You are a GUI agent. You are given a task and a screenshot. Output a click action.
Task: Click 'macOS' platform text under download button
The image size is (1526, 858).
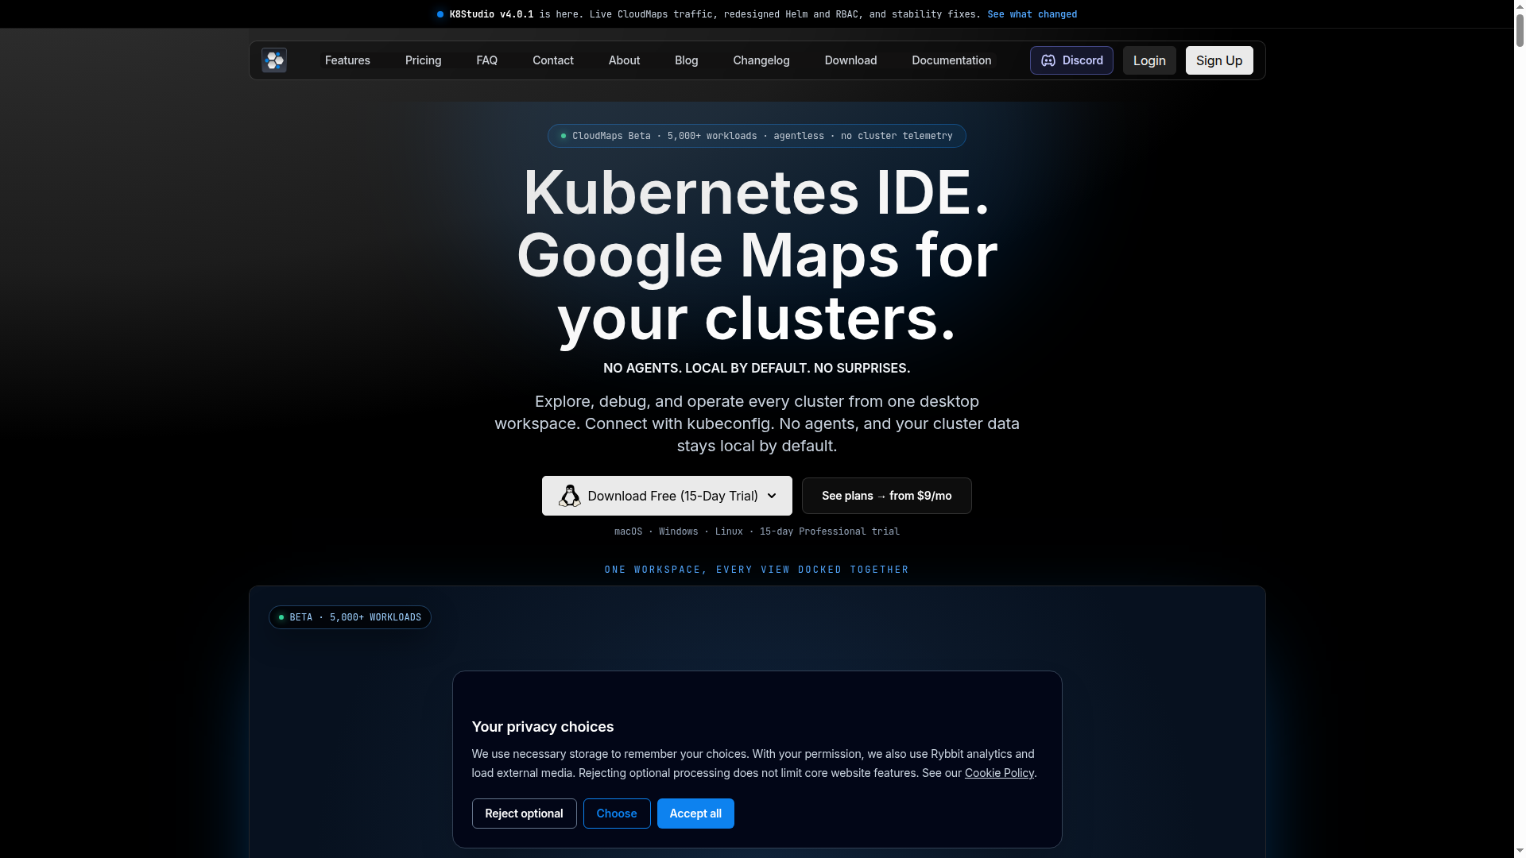(628, 531)
